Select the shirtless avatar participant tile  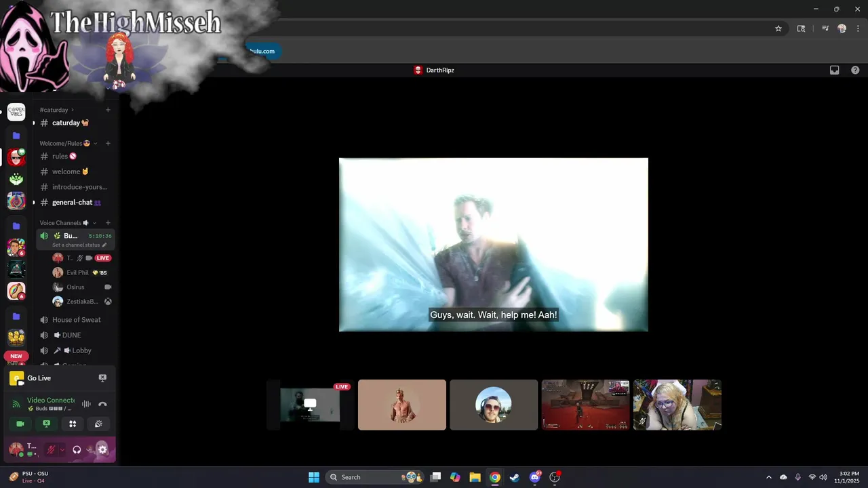[x=402, y=405]
